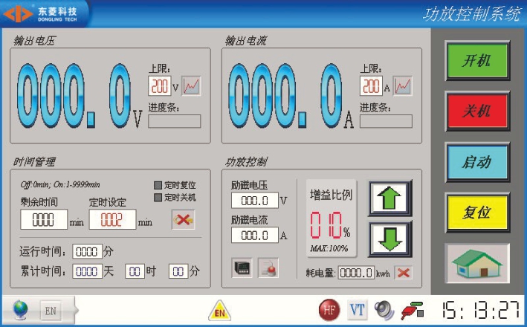Image resolution: width=527 pixels, height=327 pixels.
Task: Toggle the speaker sound icon
Action: (384, 309)
